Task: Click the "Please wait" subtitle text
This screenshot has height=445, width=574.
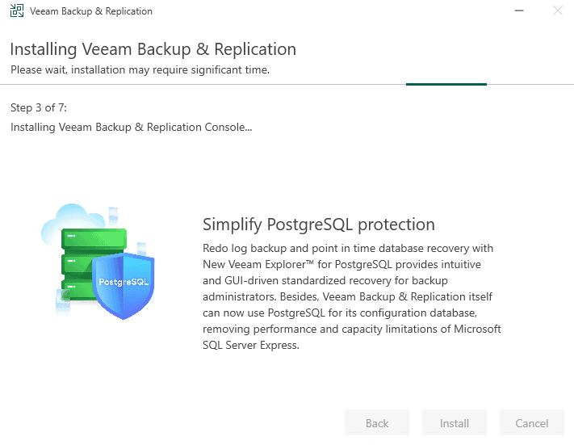Action: (140, 70)
